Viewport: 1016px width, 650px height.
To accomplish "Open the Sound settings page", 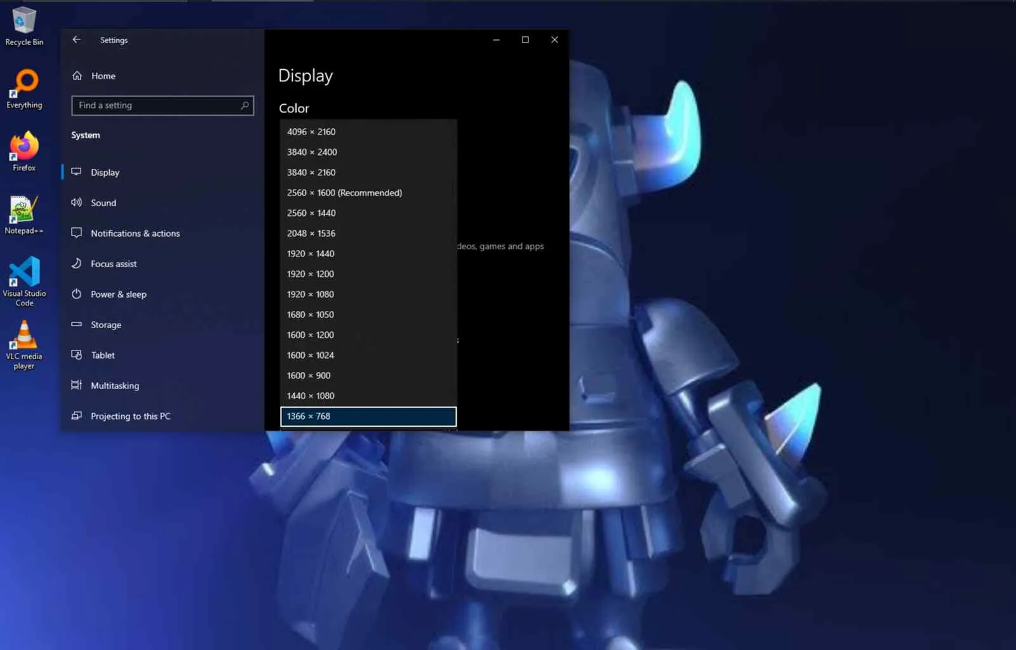I will (x=163, y=202).
